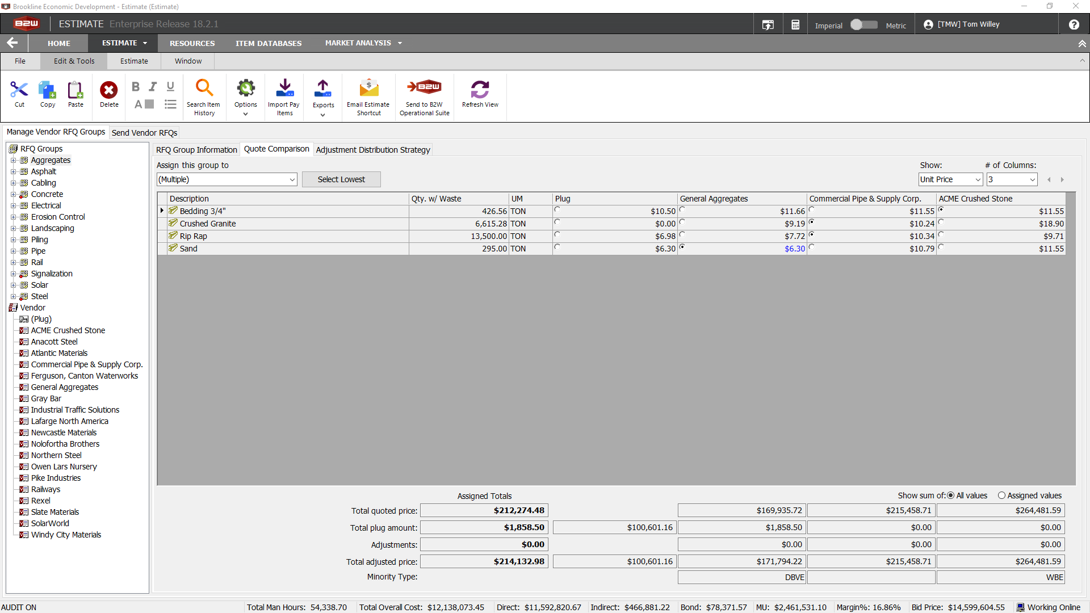This screenshot has width=1090, height=613.
Task: Click the red Delete icon
Action: click(109, 89)
